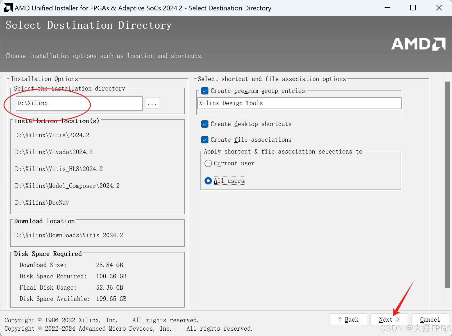Click the 'Choose installation options' description text
The image size is (452, 336).
click(104, 56)
